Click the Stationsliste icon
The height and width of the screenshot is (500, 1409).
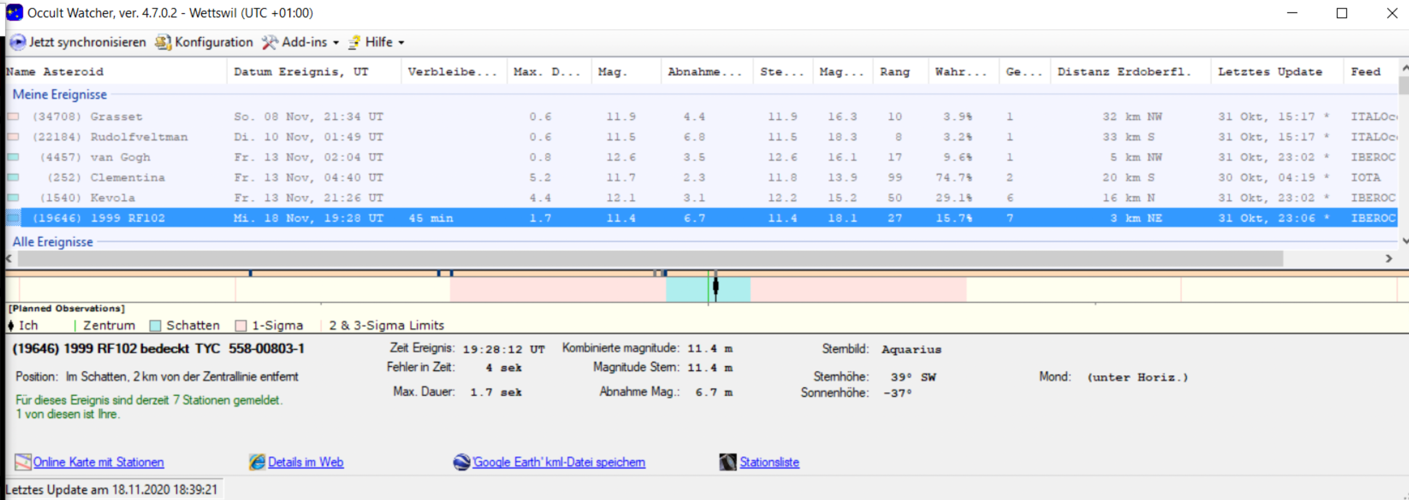coord(727,462)
